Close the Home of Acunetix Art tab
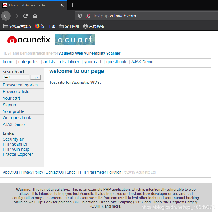Viewport: 218px width, 213px height. [x=62, y=5]
